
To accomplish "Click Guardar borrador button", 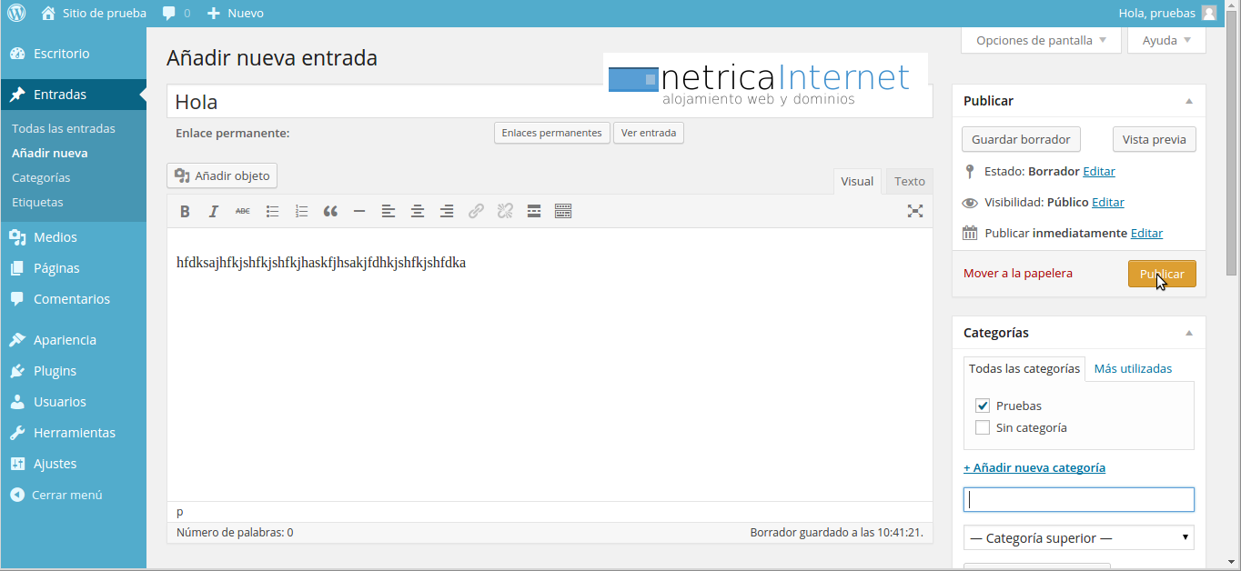I will coord(1021,139).
